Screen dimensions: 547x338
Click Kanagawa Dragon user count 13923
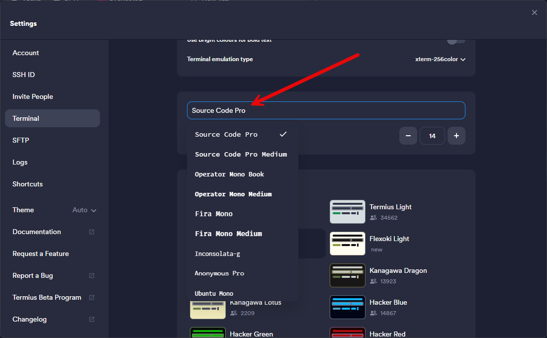pos(388,281)
